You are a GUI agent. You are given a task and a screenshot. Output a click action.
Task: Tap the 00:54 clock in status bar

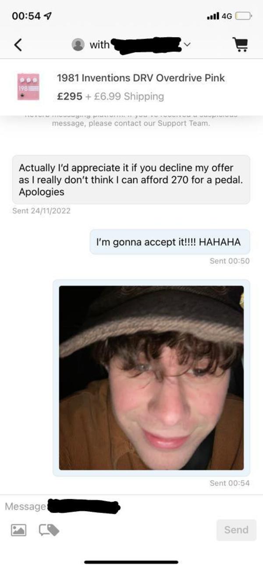click(27, 16)
